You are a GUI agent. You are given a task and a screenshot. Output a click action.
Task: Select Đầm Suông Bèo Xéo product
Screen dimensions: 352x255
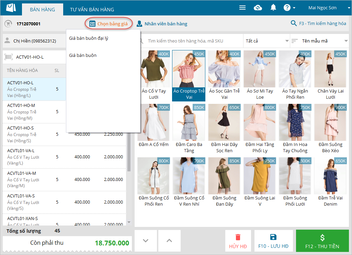[330, 129]
